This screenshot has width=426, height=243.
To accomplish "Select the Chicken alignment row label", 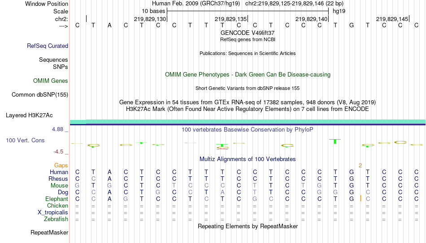I will coord(57,205).
